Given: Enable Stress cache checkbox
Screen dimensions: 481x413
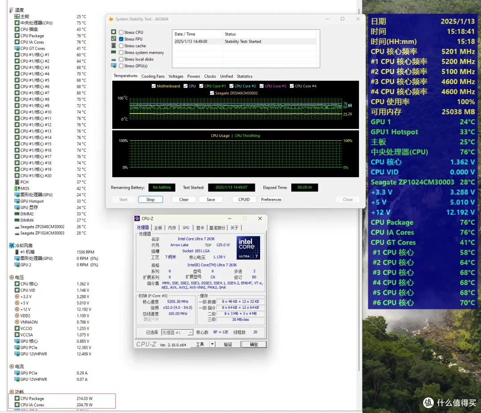Looking at the screenshot, I should click(x=121, y=46).
